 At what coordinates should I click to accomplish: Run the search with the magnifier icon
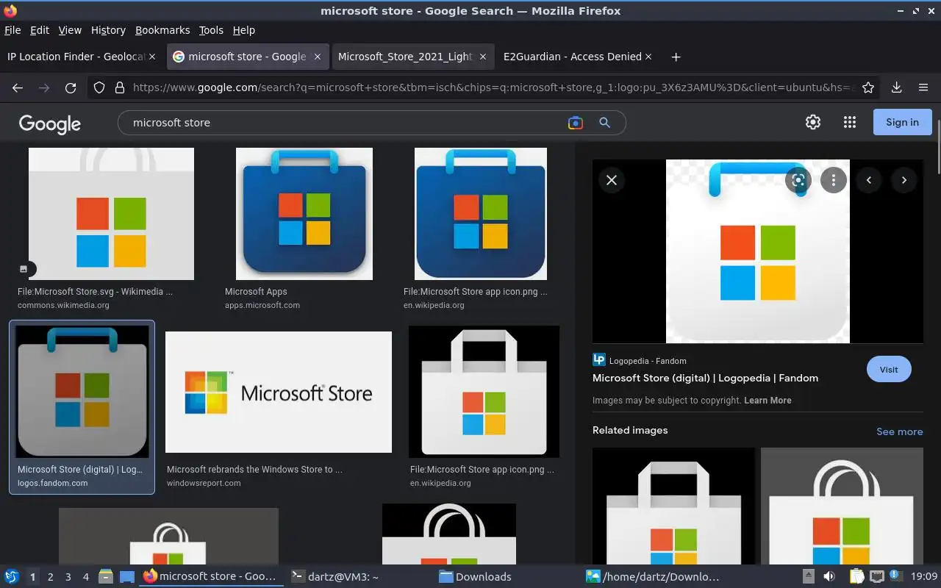604,123
